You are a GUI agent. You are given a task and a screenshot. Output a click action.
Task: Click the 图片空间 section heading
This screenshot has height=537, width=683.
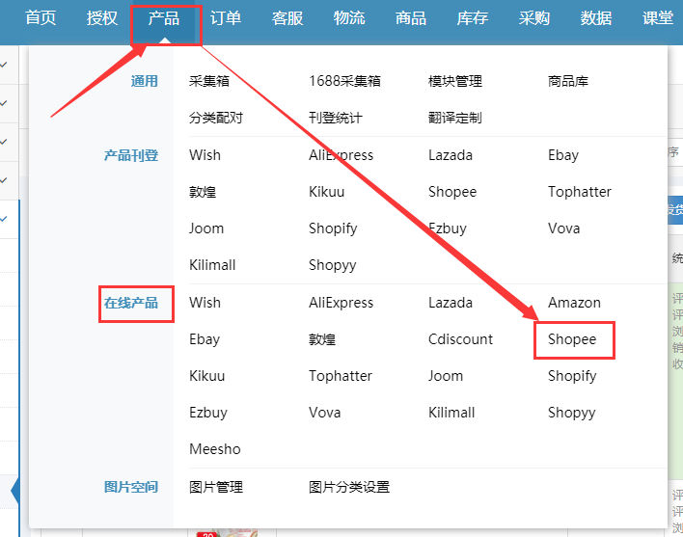click(130, 487)
